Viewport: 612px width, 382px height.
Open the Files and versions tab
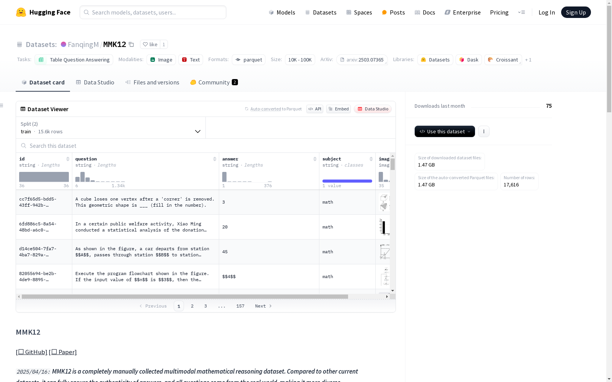click(x=152, y=82)
